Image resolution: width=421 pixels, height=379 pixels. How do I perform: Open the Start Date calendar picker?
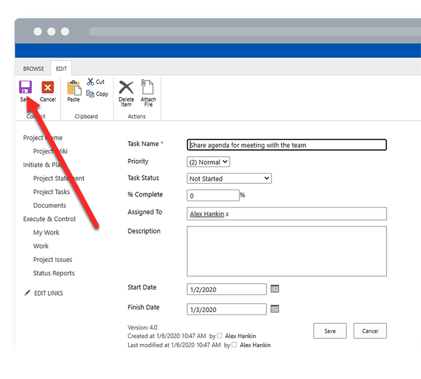(x=275, y=289)
